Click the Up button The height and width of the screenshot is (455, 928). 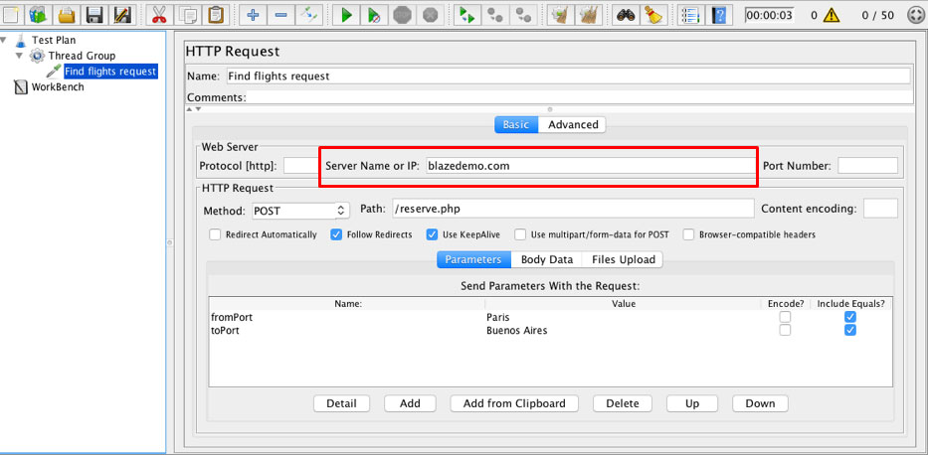pyautogui.click(x=692, y=403)
